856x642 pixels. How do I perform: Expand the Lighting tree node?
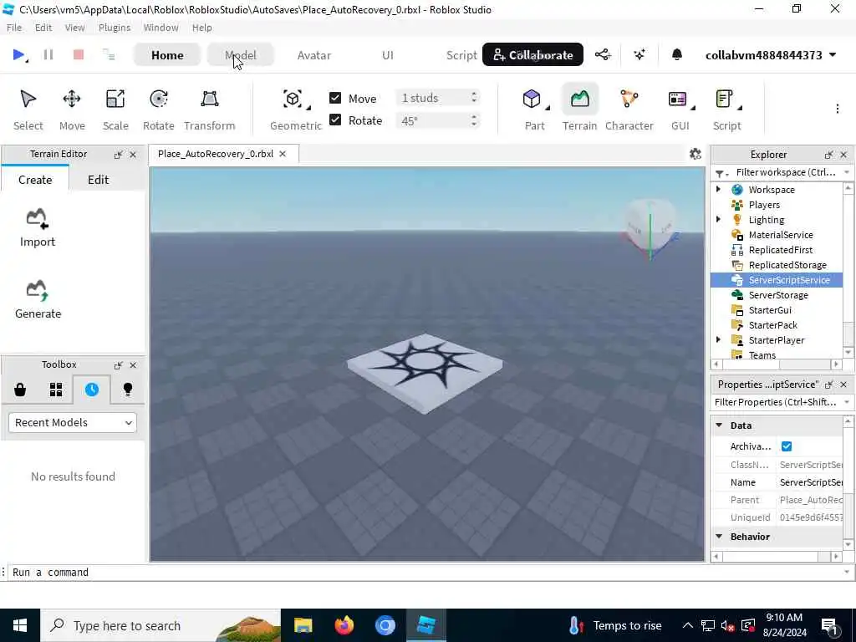pos(718,220)
